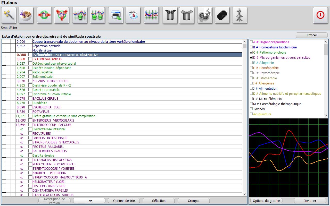The width and height of the screenshot is (330, 206).
Task: Tick the checkbox beside CYTOMEGALOVIRUS
Action: click(30, 59)
